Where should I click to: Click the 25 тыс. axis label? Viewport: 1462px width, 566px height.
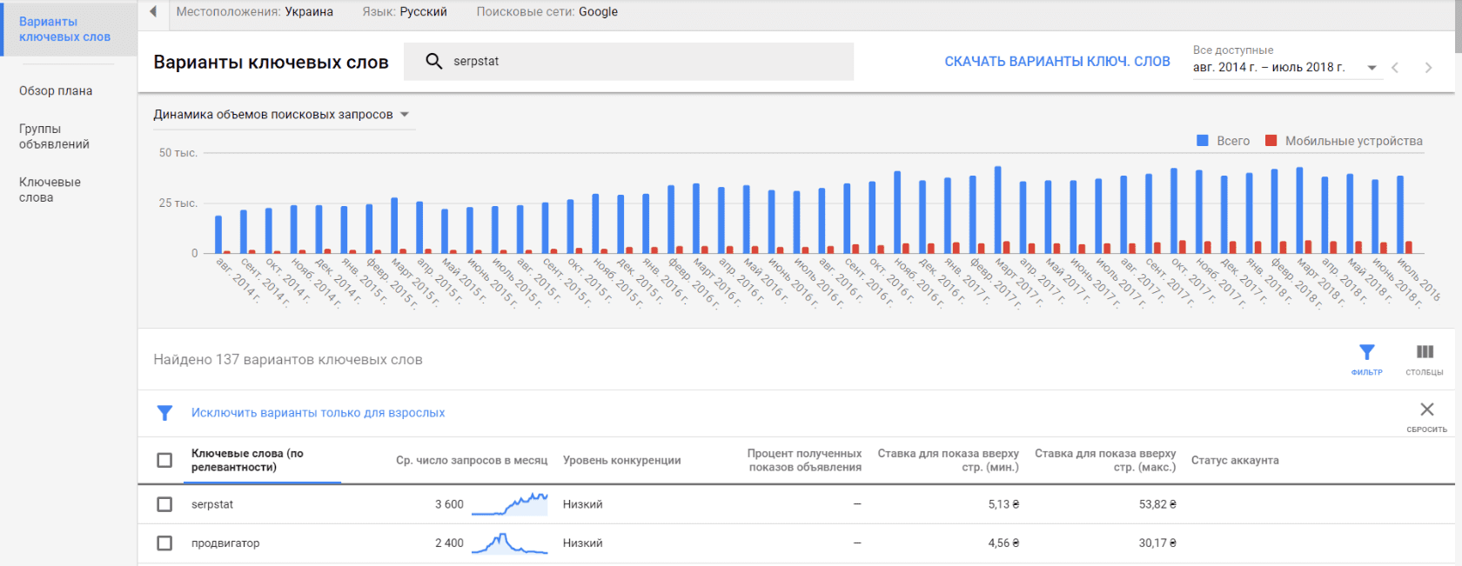click(178, 203)
